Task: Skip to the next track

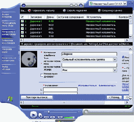Action: 53,117
